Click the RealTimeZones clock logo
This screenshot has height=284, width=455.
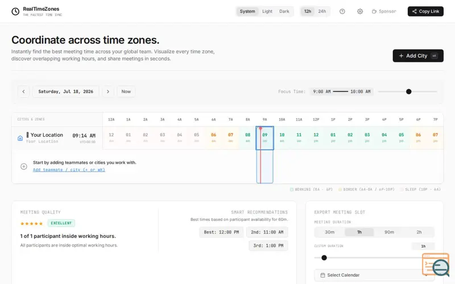pyautogui.click(x=15, y=11)
